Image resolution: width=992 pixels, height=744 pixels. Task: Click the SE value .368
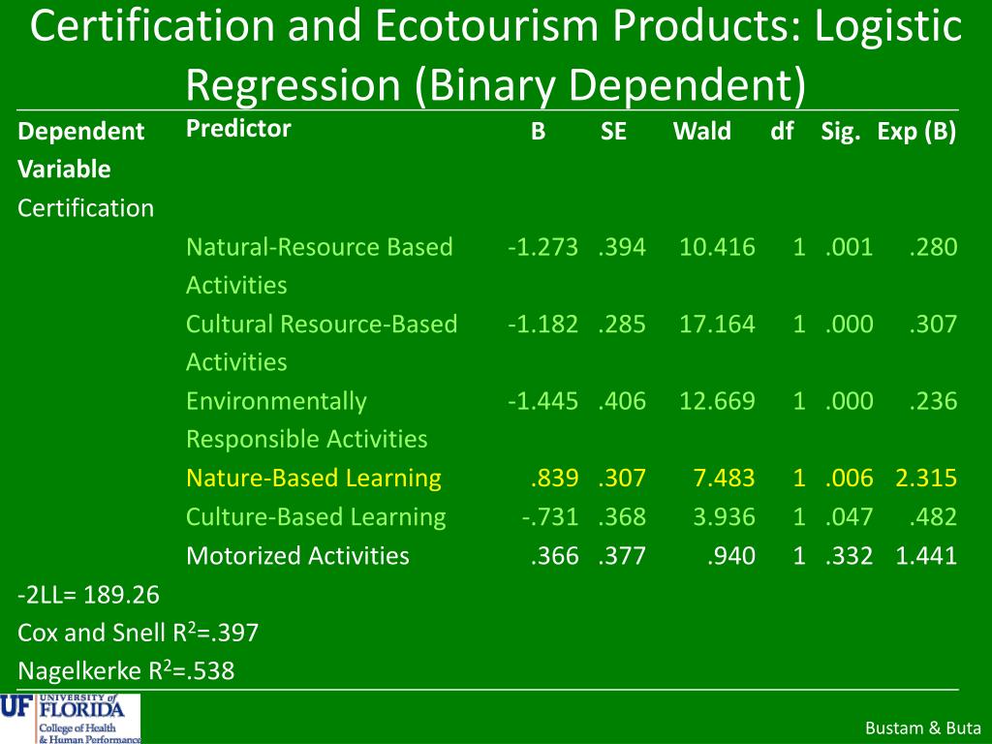coord(622,517)
